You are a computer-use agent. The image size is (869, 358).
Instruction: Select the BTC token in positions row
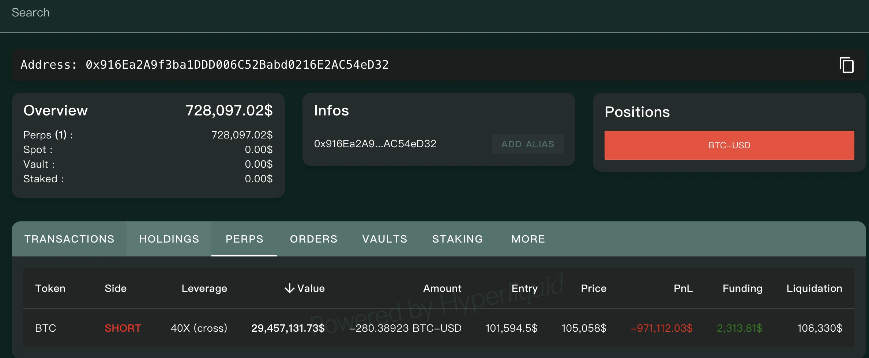click(46, 328)
